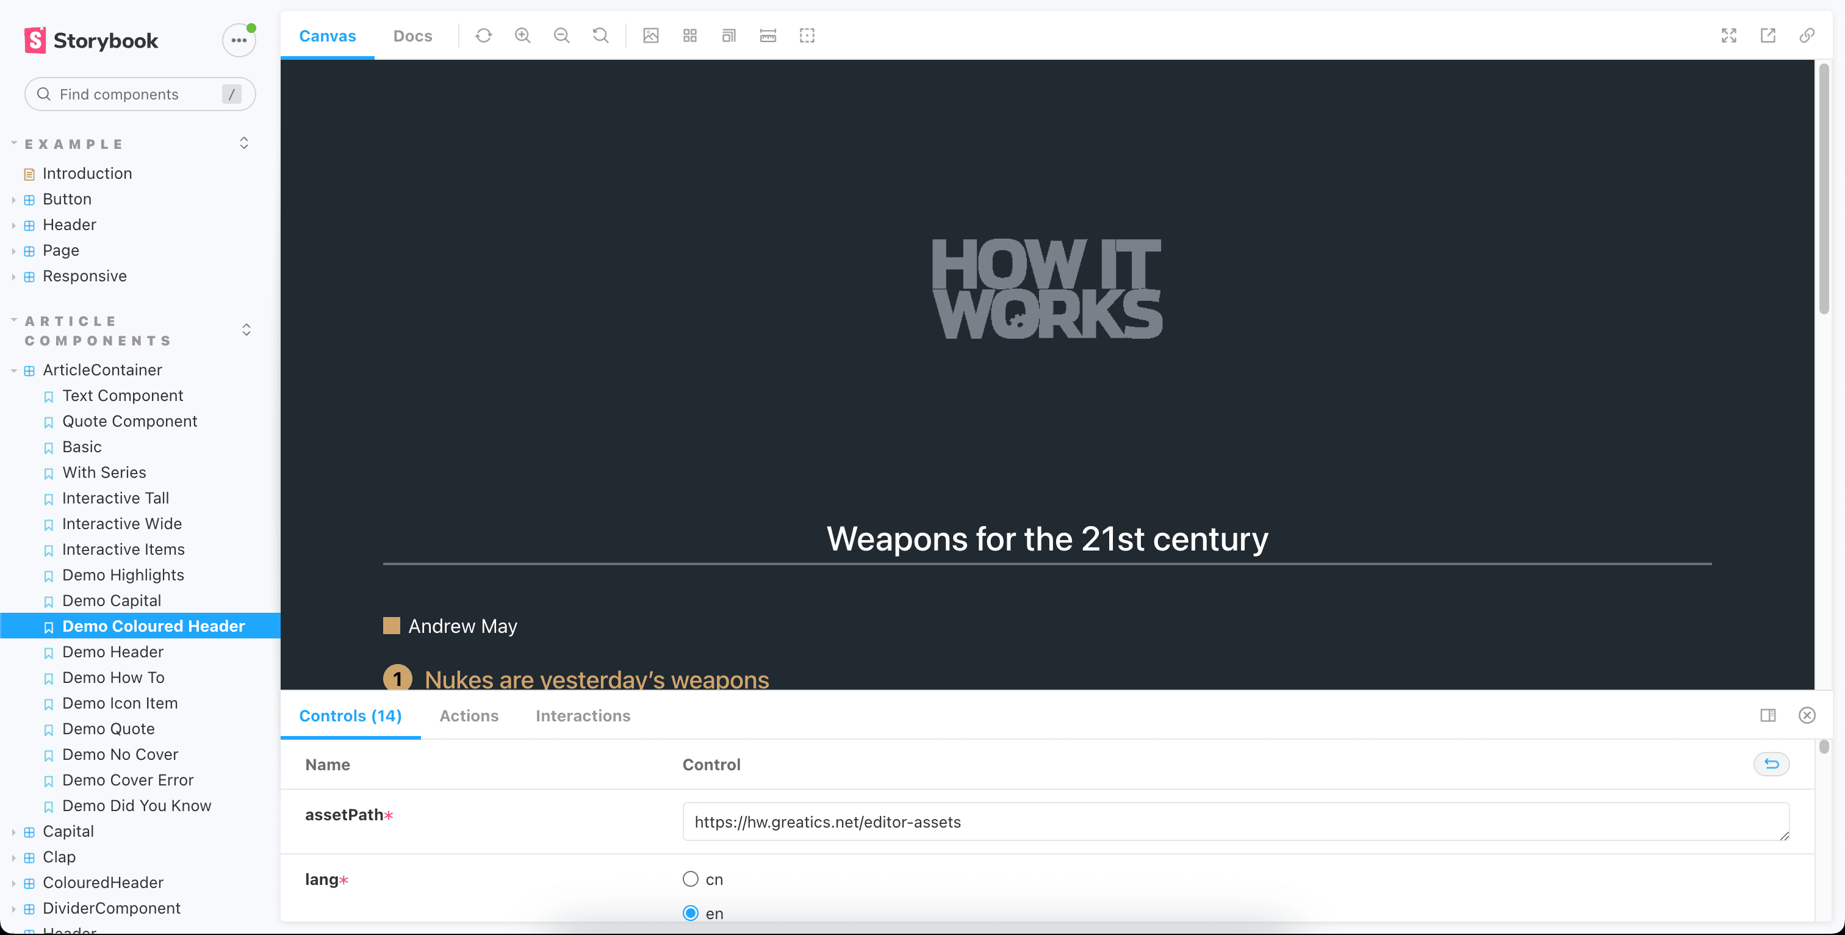Select the Interactive Items story

(x=123, y=551)
